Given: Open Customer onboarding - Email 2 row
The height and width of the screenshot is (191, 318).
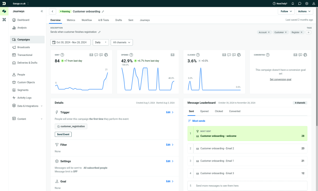Looking at the screenshot, I should pyautogui.click(x=247, y=148).
